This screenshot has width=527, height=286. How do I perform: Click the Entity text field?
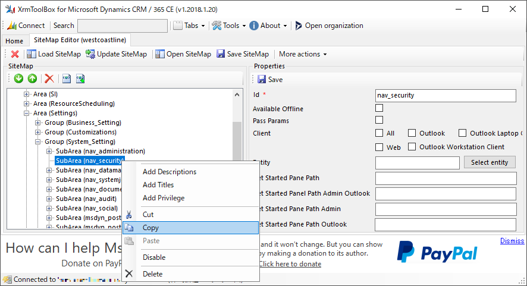418,163
